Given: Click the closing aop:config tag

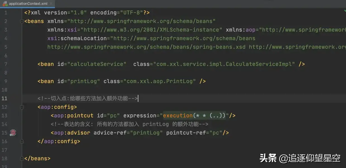Looking at the screenshot, I should tap(59, 141).
